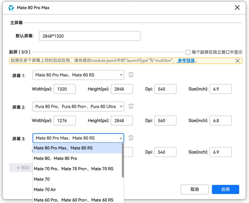Click the app logo in title bar

point(11,8)
